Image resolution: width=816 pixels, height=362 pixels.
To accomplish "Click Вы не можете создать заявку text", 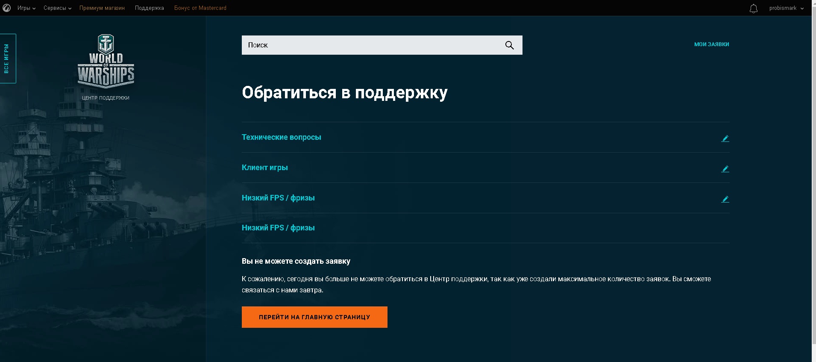I will tap(296, 261).
